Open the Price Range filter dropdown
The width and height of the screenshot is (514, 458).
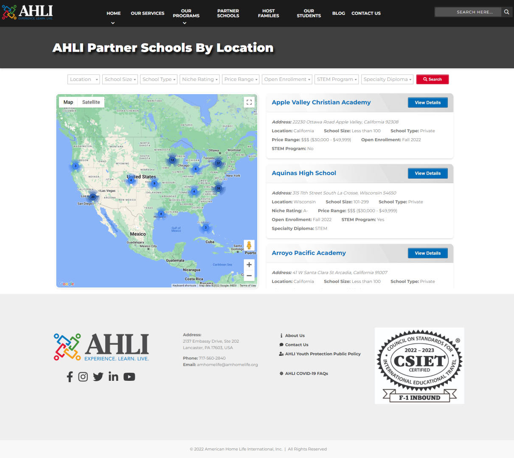coord(241,79)
